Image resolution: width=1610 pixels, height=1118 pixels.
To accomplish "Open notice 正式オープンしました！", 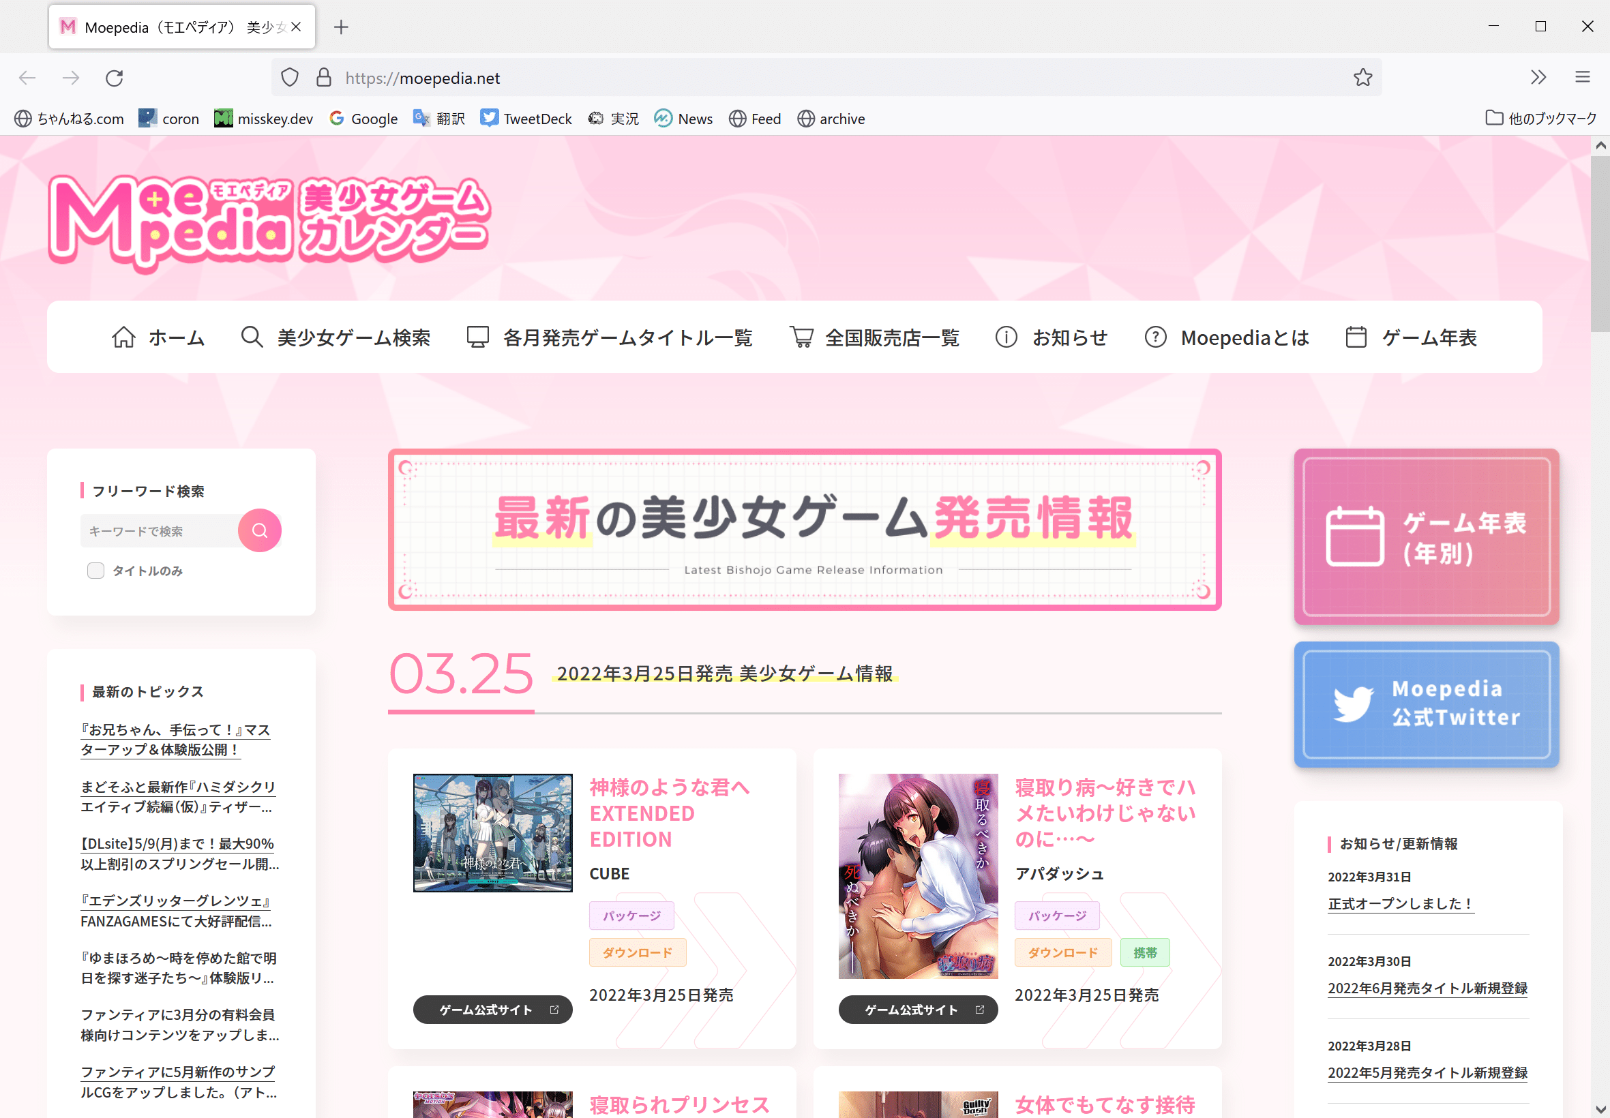I will point(1401,904).
